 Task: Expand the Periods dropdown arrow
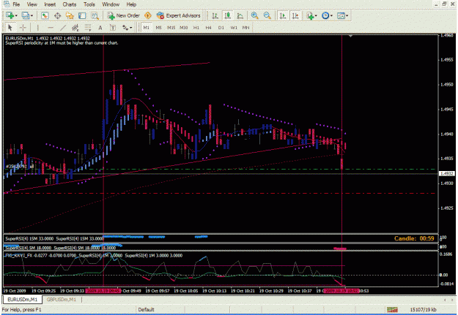331,16
